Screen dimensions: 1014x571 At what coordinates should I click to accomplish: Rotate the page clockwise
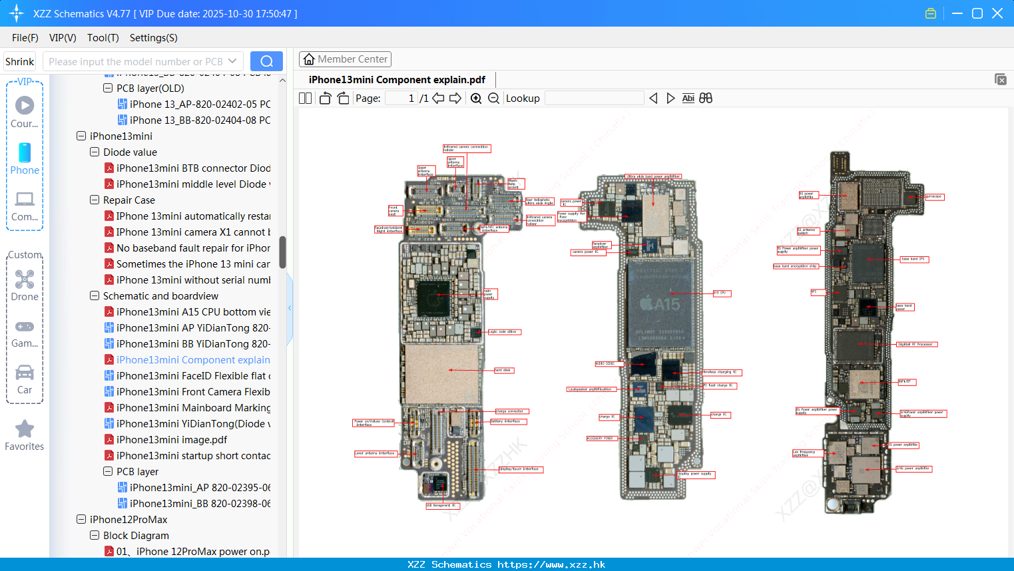pyautogui.click(x=343, y=98)
